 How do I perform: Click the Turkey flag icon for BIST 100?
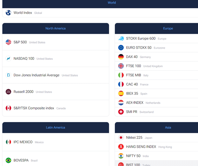(x=121, y=164)
